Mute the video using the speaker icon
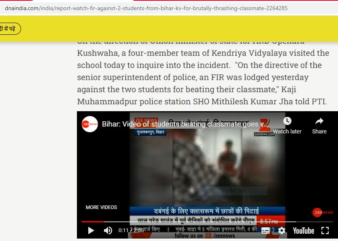This screenshot has width=338, height=241. coord(108,230)
